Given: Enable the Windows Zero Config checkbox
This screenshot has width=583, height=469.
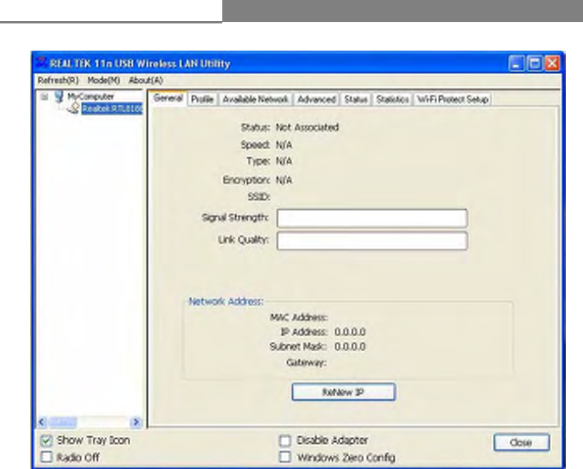Looking at the screenshot, I should coord(285,457).
